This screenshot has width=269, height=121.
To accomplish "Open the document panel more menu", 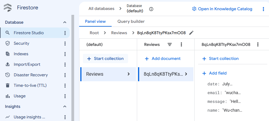I will (258, 45).
